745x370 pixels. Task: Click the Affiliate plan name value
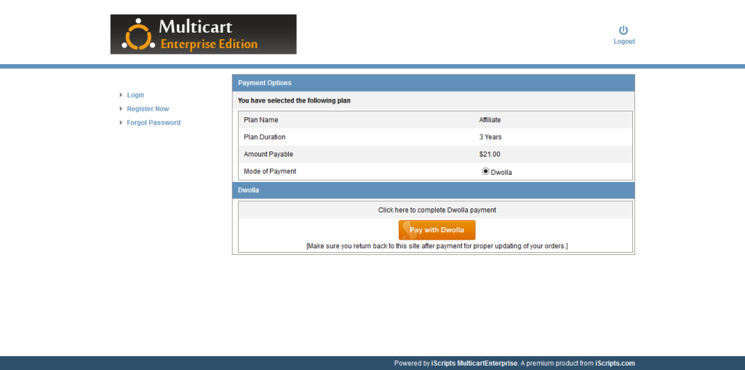click(490, 119)
